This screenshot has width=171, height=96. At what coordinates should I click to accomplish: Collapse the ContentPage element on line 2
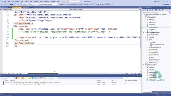click(14, 15)
